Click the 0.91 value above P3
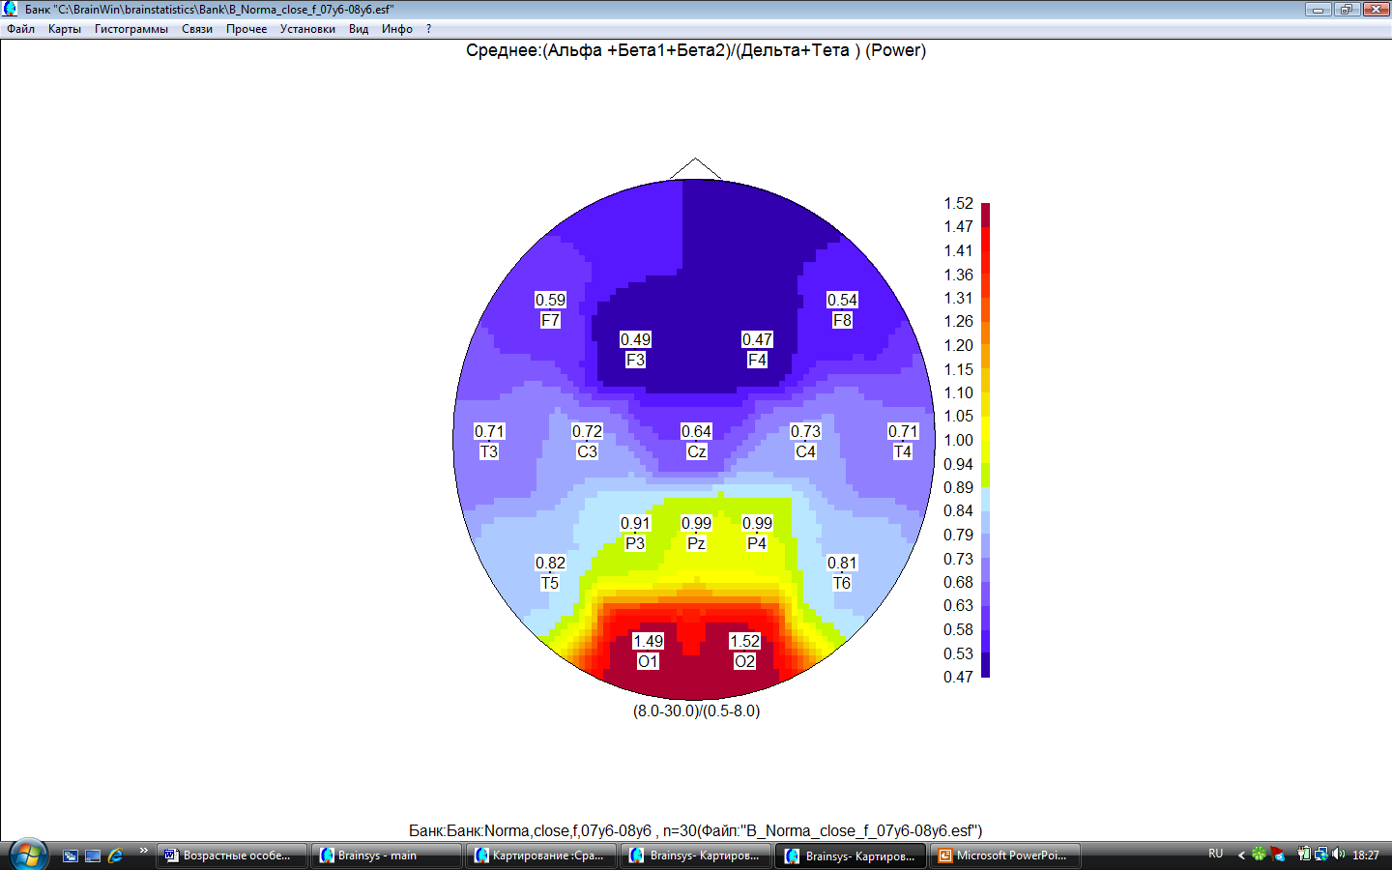This screenshot has height=870, width=1392. coord(635,523)
